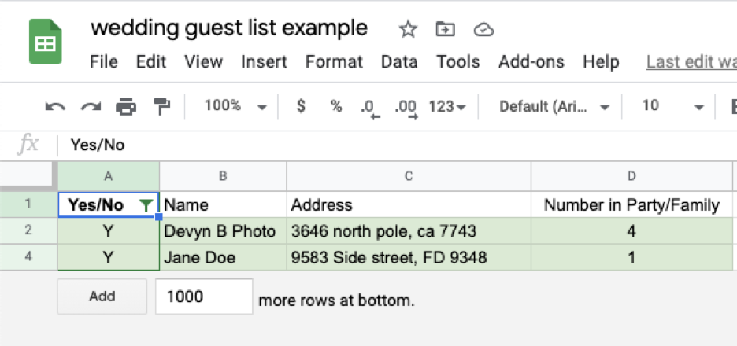Open the Default (Arial) font dropdown
Screen dimensions: 737x346
click(x=555, y=106)
